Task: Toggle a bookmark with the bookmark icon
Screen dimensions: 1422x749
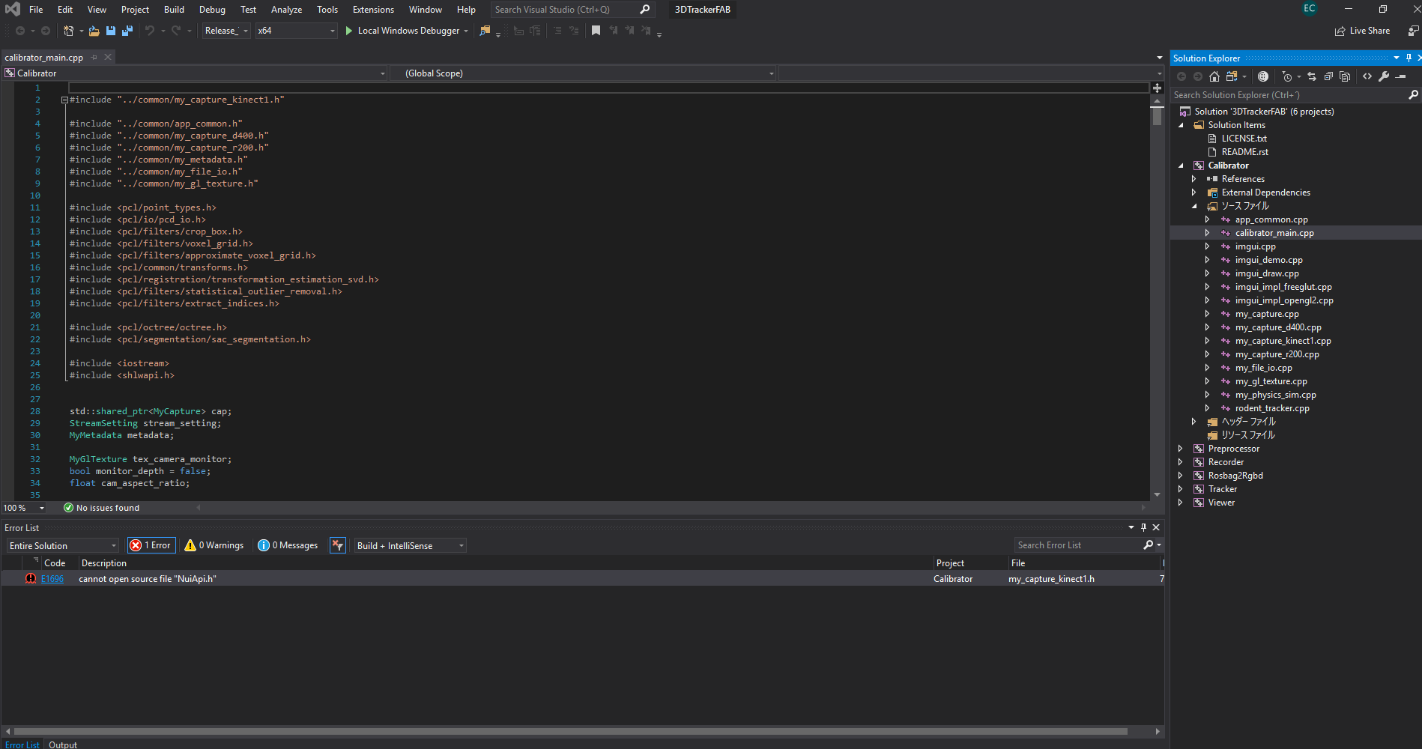Action: point(596,31)
